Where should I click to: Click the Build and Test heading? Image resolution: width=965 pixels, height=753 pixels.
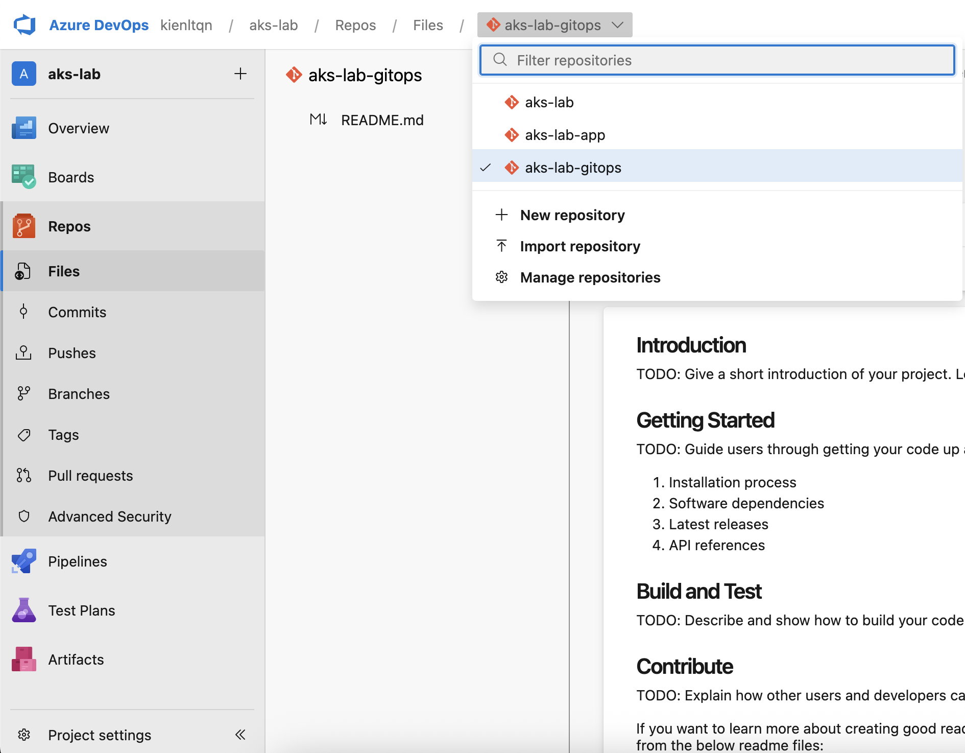699,592
